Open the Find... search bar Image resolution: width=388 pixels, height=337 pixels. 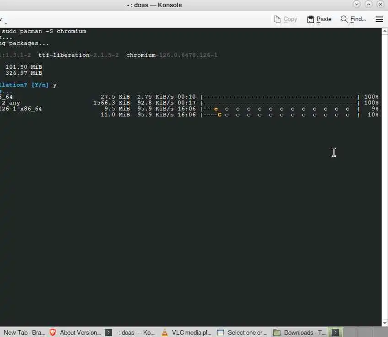click(353, 19)
